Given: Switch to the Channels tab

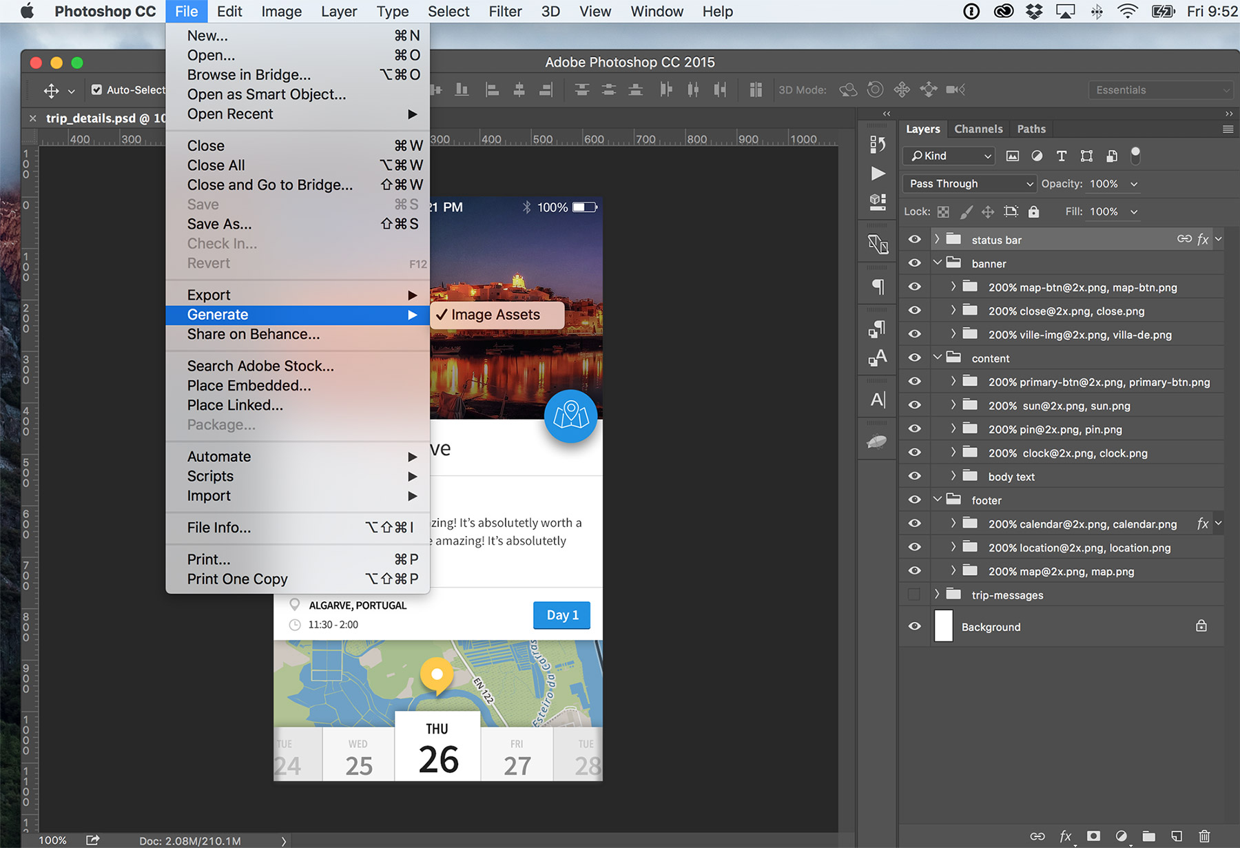Looking at the screenshot, I should [978, 129].
